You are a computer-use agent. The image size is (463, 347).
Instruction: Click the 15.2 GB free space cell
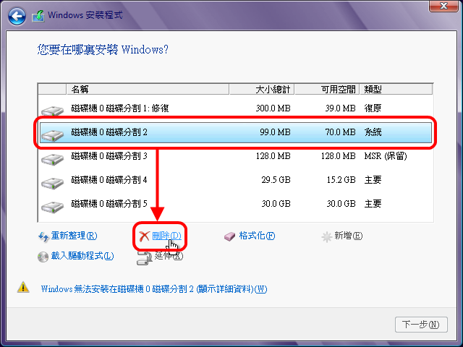click(341, 180)
